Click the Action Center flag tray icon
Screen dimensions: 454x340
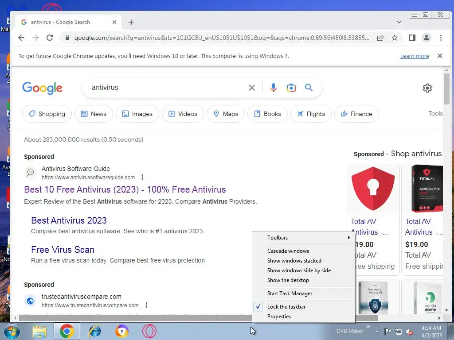click(x=387, y=331)
